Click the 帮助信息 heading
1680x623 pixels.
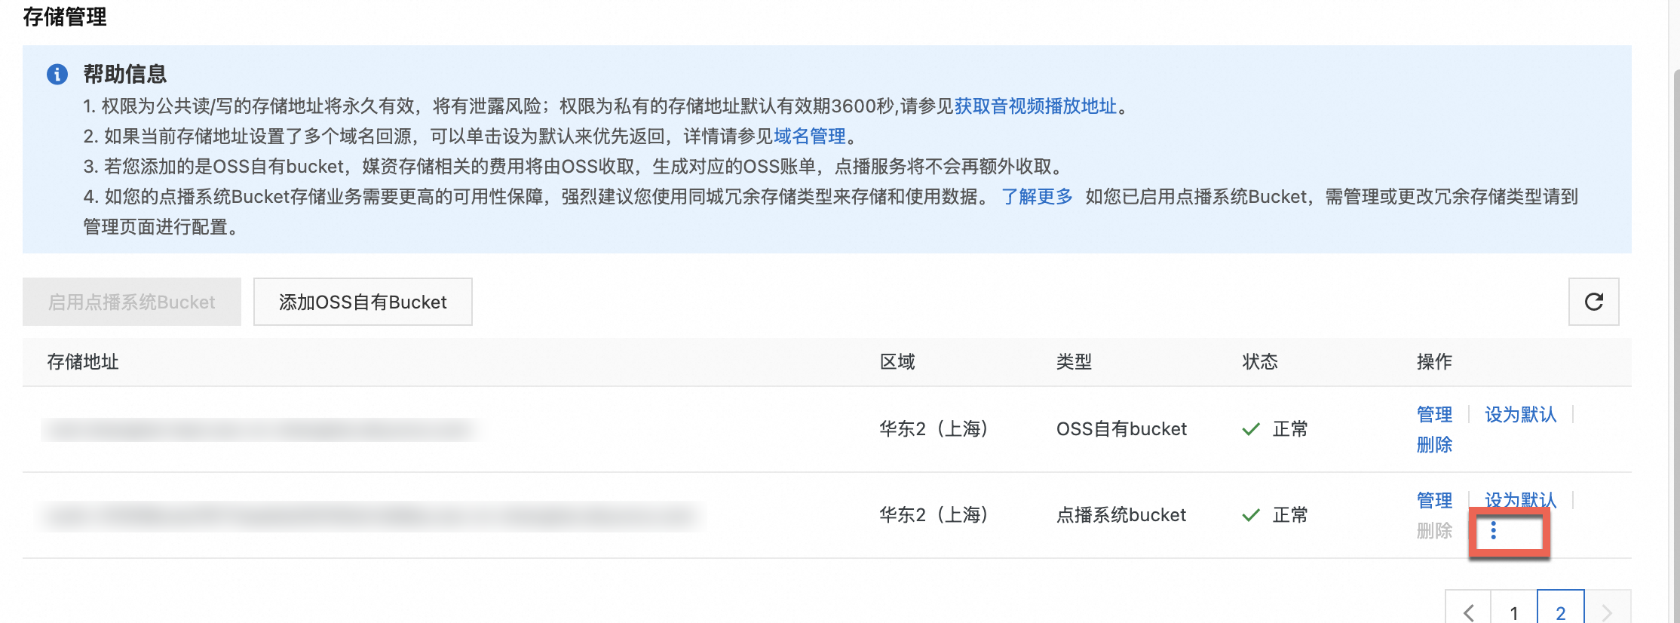(x=124, y=74)
